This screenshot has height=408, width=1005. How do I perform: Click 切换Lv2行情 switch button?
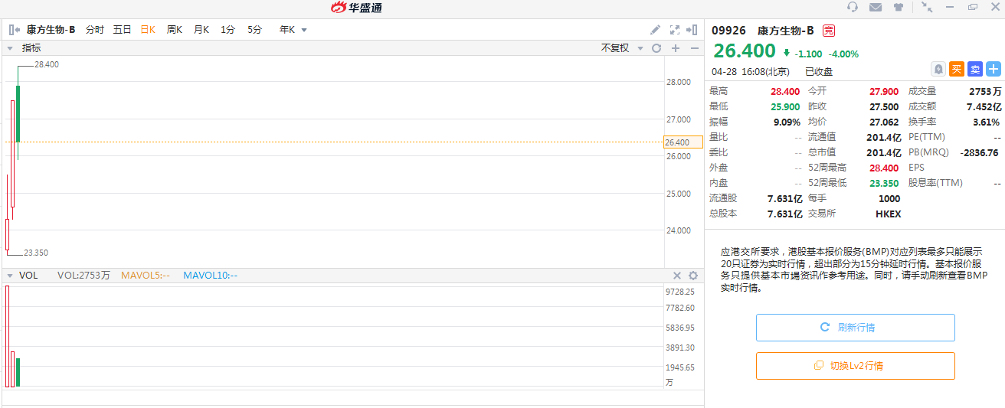856,366
